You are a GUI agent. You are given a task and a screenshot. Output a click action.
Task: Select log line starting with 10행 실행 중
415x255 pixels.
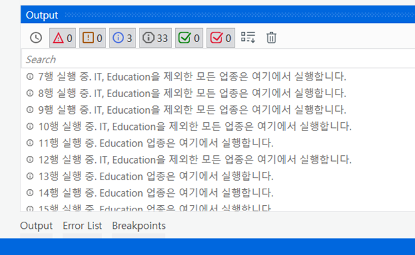tap(195, 127)
